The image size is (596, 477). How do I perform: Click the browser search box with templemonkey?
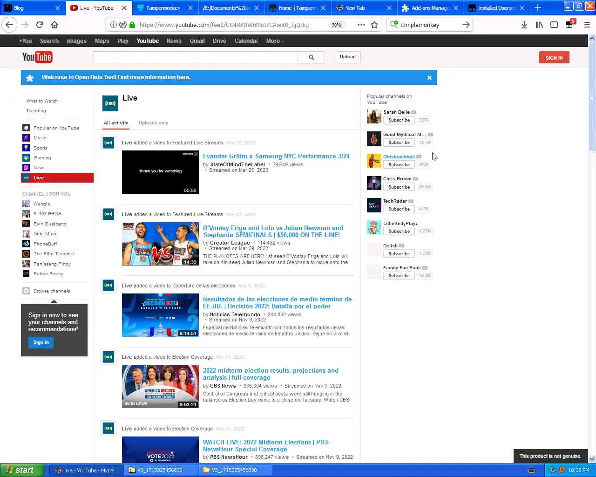(429, 25)
